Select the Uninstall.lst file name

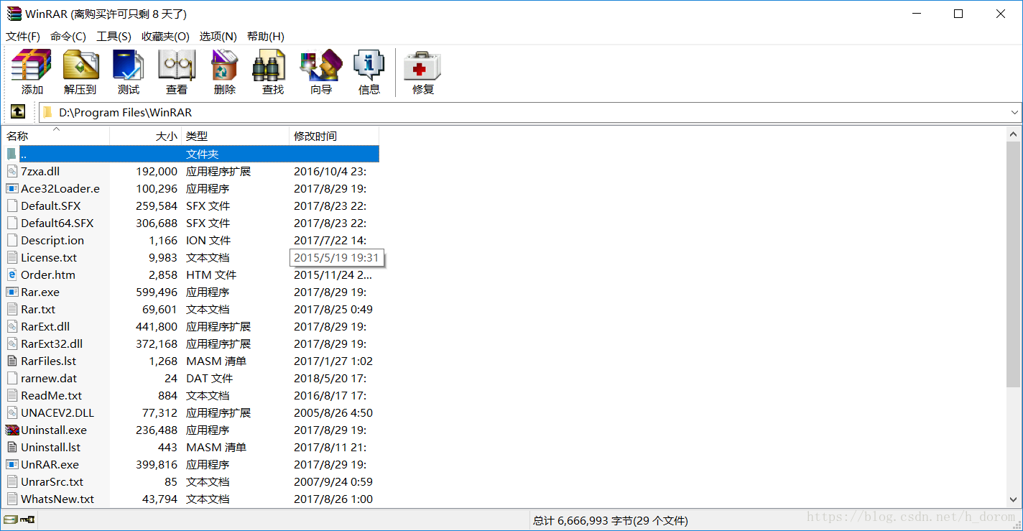(x=51, y=447)
